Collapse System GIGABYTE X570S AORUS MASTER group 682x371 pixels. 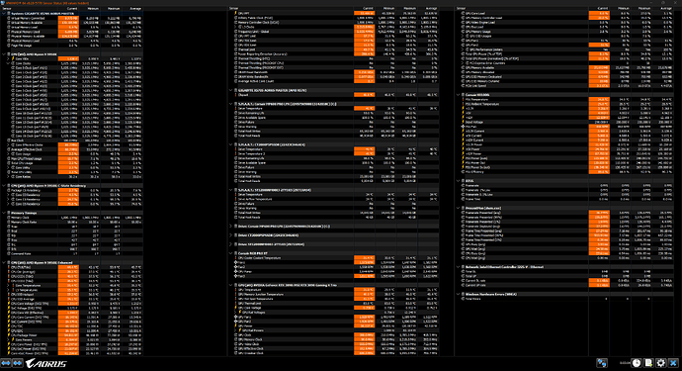click(4, 14)
